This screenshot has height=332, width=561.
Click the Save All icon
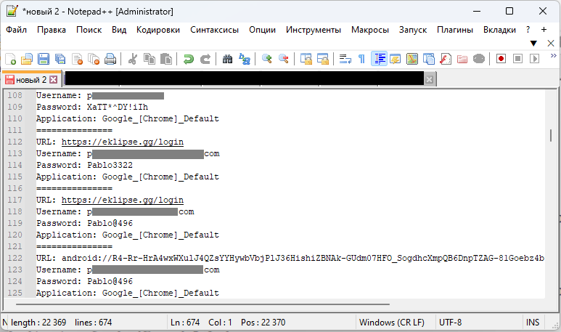(x=60, y=59)
